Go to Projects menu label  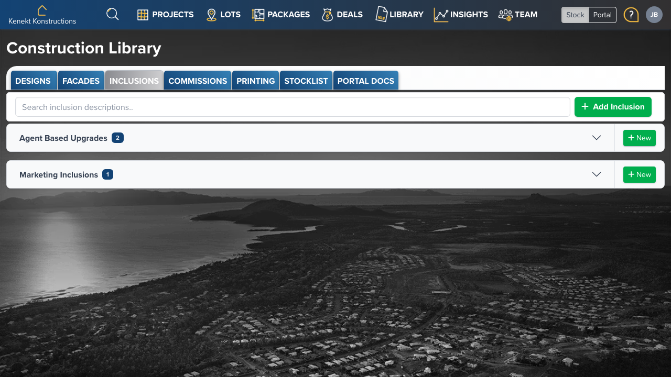coord(173,15)
